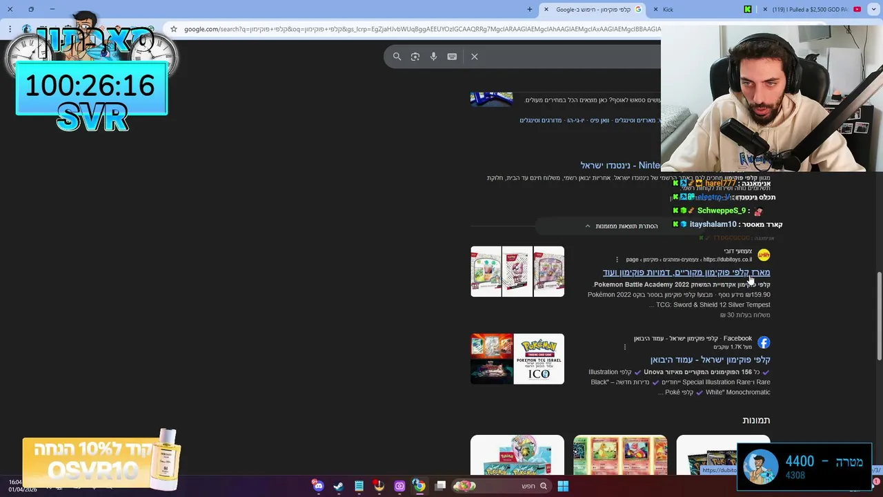The height and width of the screenshot is (497, 883).
Task: Open the מארזים וסיגלים sitelink
Action: tap(635, 120)
